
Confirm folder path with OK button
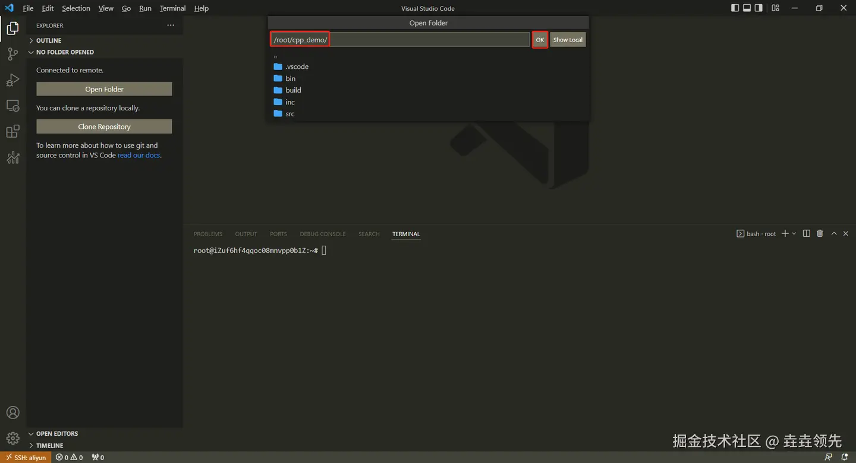pos(540,40)
